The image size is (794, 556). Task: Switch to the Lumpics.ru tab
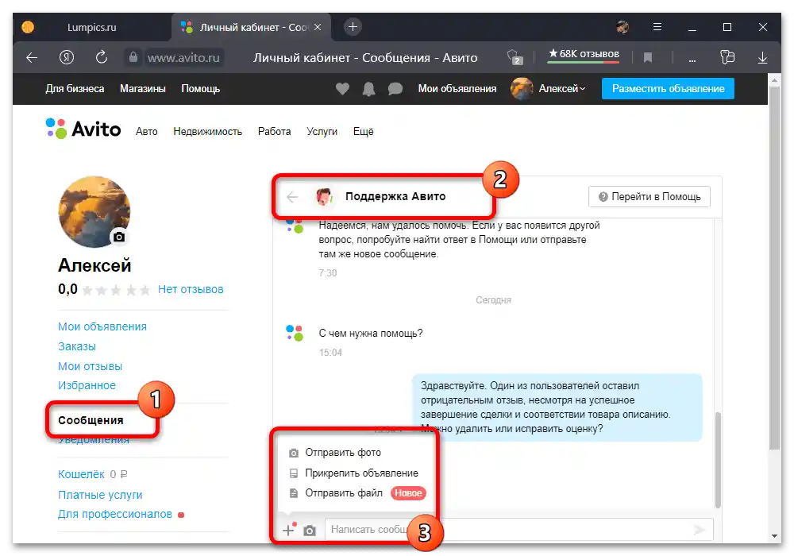(91, 27)
